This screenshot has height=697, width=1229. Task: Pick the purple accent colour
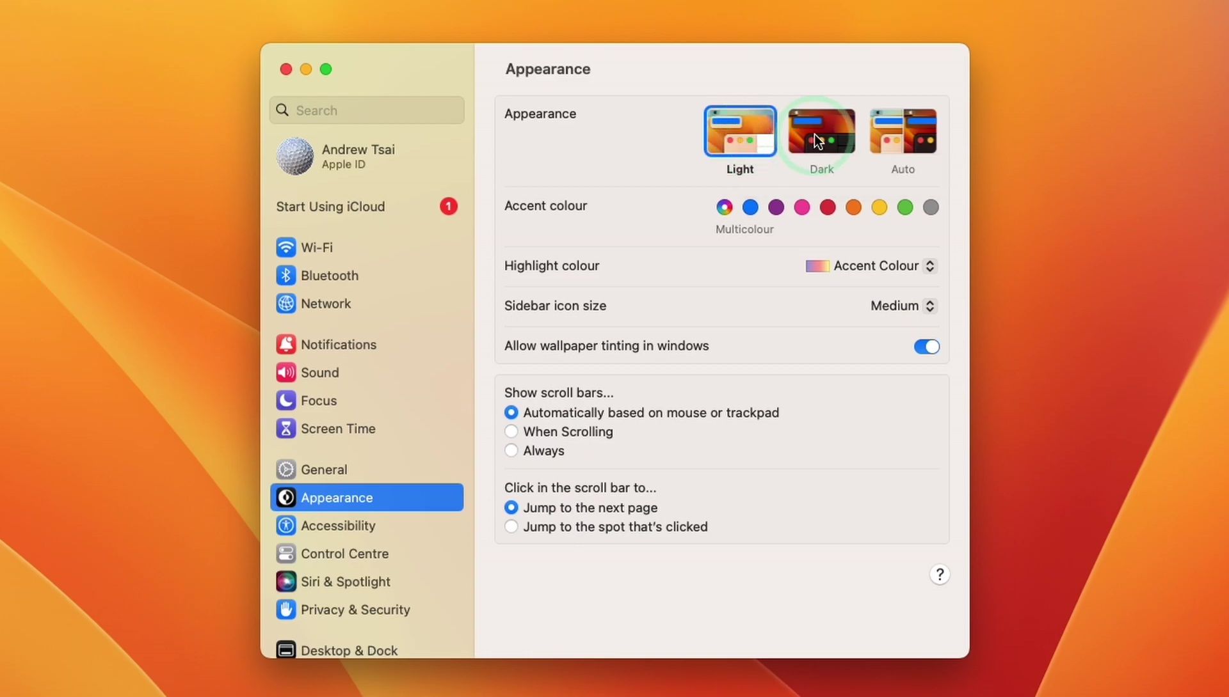tap(776, 207)
